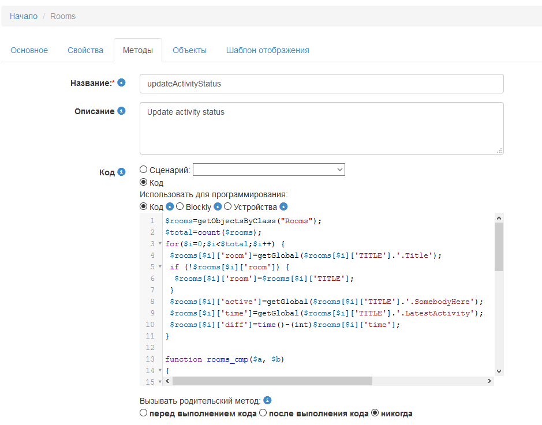Select the Сценарий radio button
This screenshot has height=425, width=542.
click(x=144, y=170)
